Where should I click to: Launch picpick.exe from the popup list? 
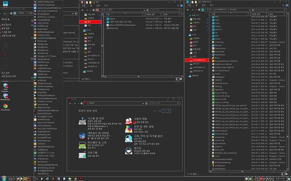42,92
